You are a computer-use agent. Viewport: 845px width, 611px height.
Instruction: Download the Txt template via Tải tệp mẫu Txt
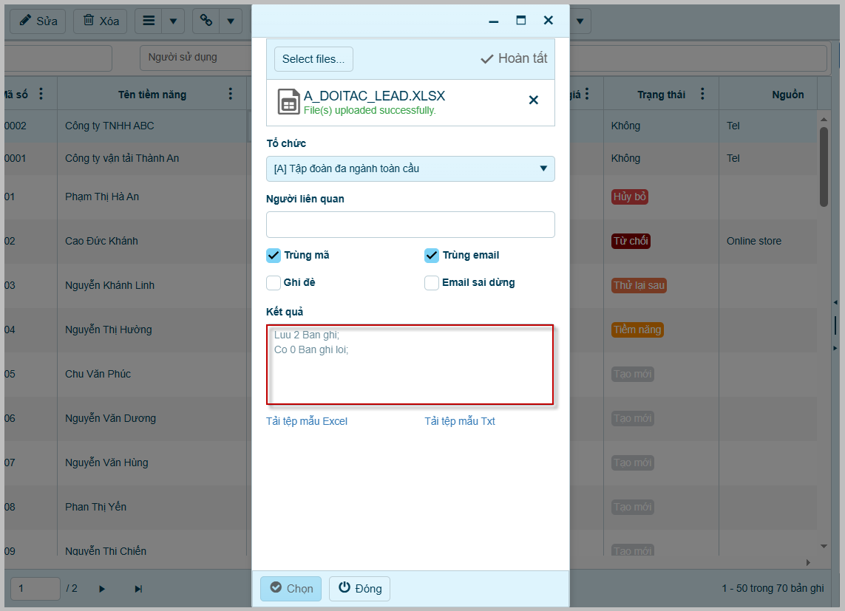(x=460, y=422)
